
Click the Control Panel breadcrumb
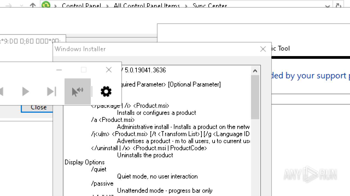81,5
